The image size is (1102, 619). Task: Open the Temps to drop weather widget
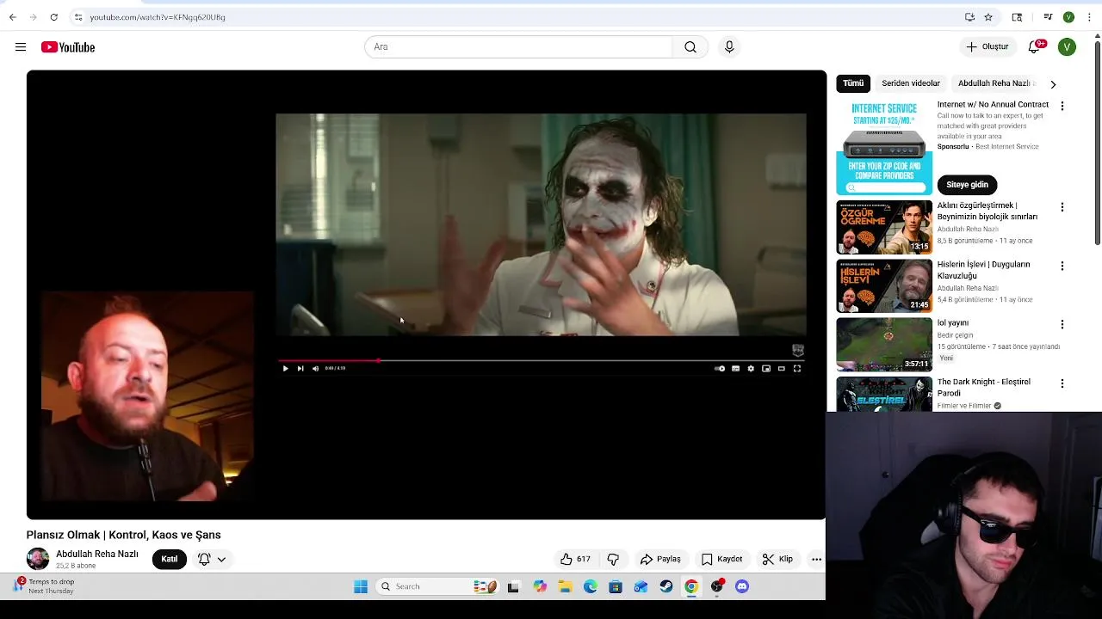(45, 586)
